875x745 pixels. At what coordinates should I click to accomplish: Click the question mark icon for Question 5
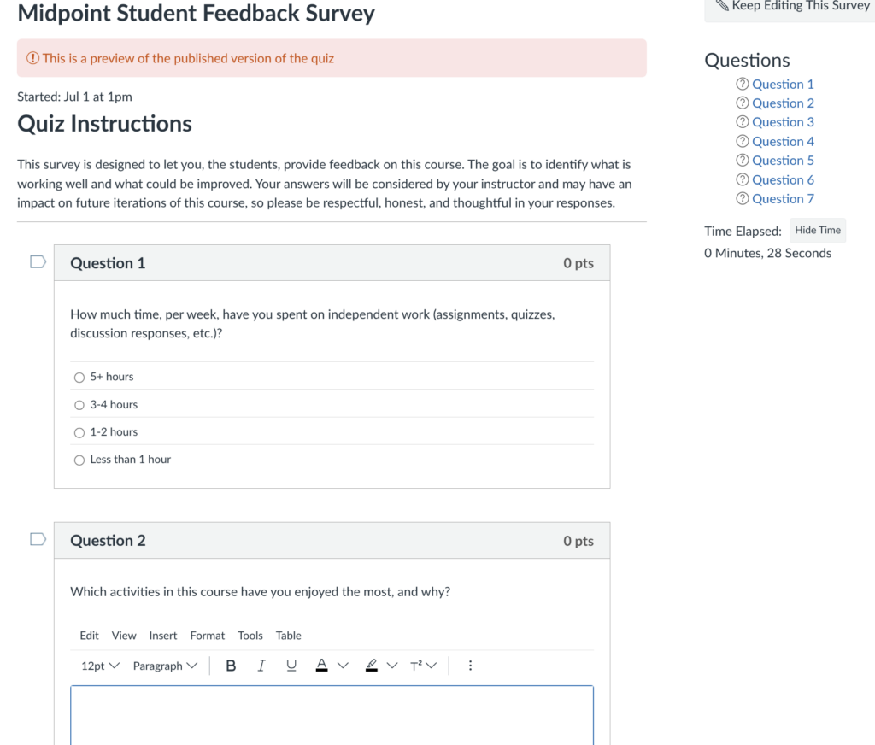(x=742, y=161)
